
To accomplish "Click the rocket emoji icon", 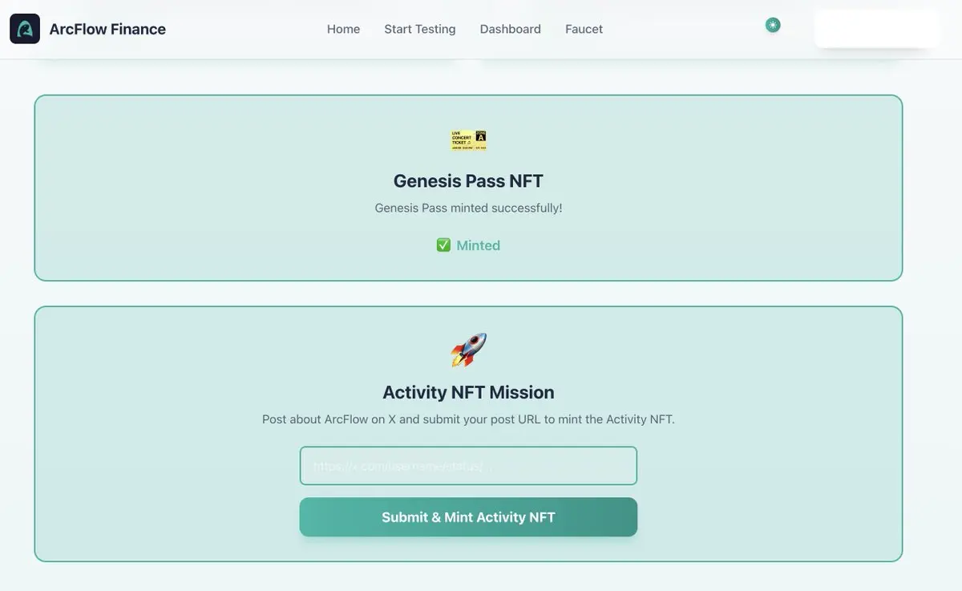I will tap(469, 350).
